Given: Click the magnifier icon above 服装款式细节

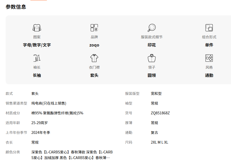Looking at the screenshot, I should click(x=152, y=28).
